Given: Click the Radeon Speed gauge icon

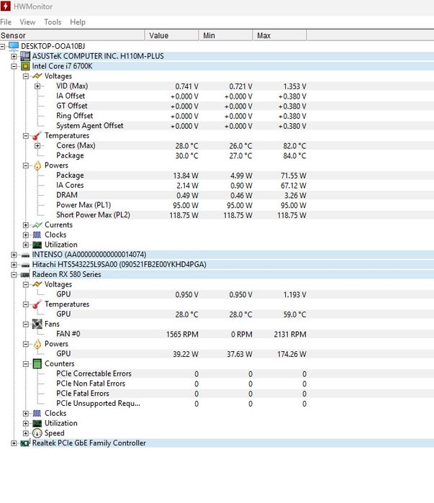Looking at the screenshot, I should pos(37,433).
